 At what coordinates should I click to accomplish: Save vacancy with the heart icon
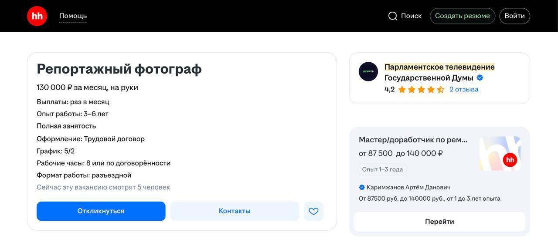(313, 211)
